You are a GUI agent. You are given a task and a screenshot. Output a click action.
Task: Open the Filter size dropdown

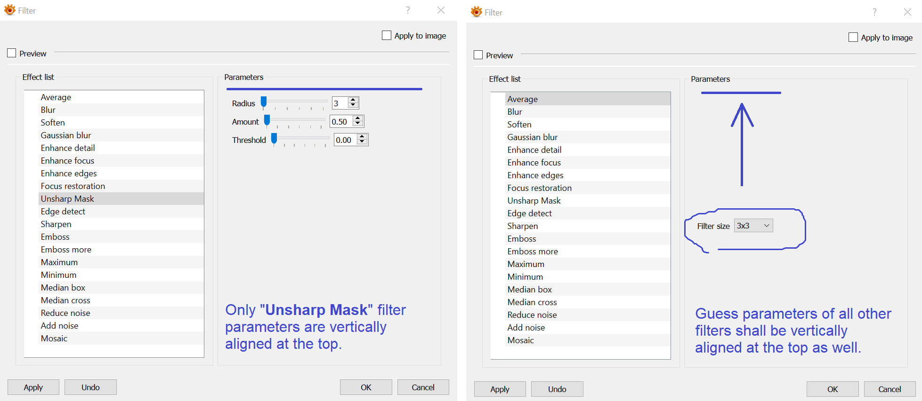pyautogui.click(x=753, y=226)
